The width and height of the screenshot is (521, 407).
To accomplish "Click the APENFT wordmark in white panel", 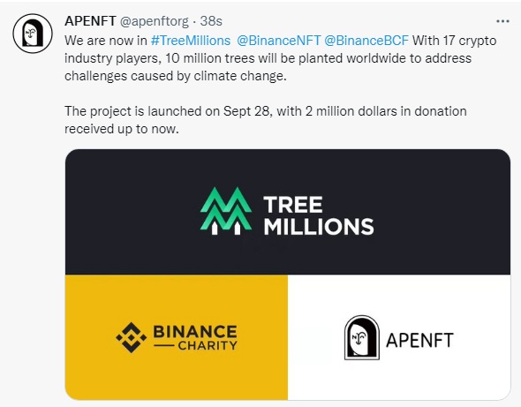I will tap(419, 340).
